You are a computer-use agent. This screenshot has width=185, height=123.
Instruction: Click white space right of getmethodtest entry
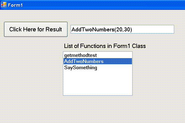(114, 55)
